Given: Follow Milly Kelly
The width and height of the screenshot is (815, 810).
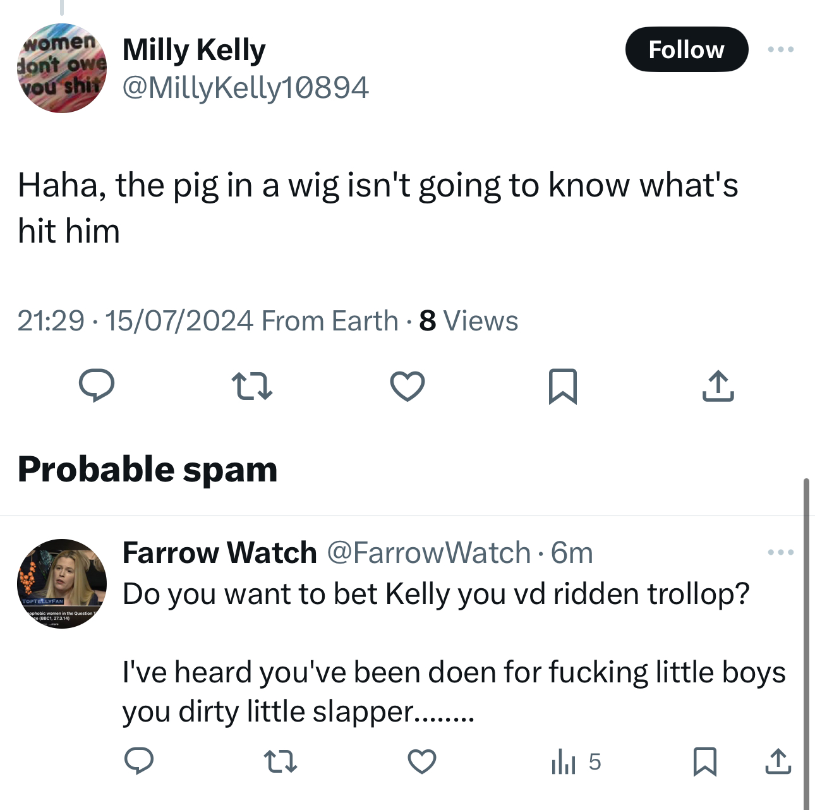Looking at the screenshot, I should (x=686, y=49).
